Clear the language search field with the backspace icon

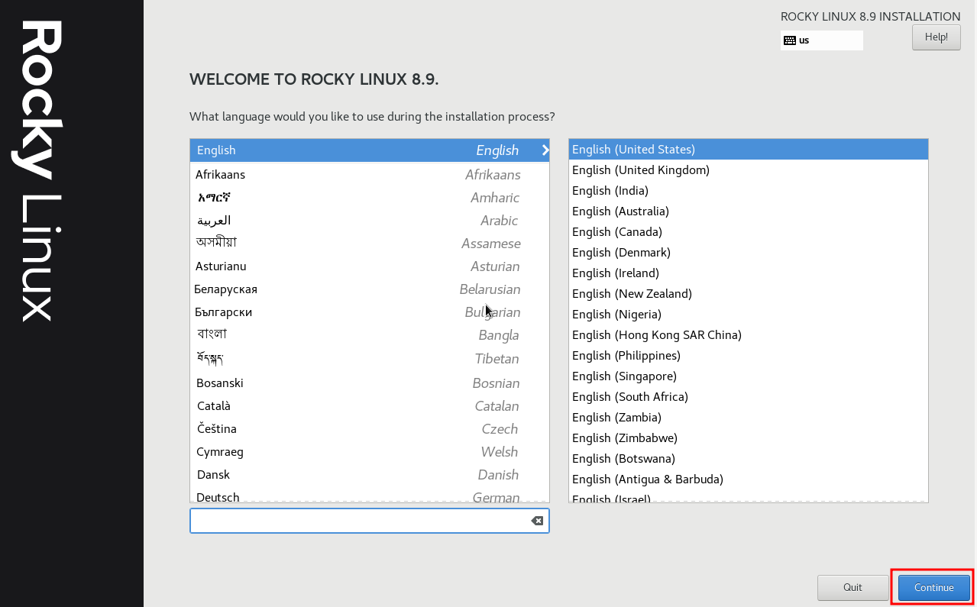coord(537,521)
